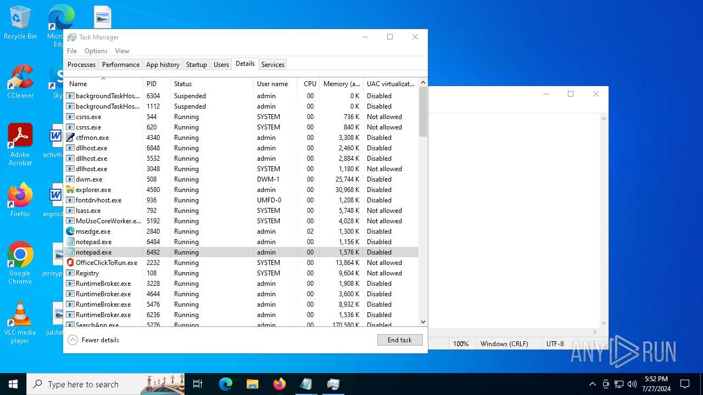The image size is (703, 395).
Task: Select the MoUsoCoreWorker.exe process row
Action: click(x=241, y=221)
